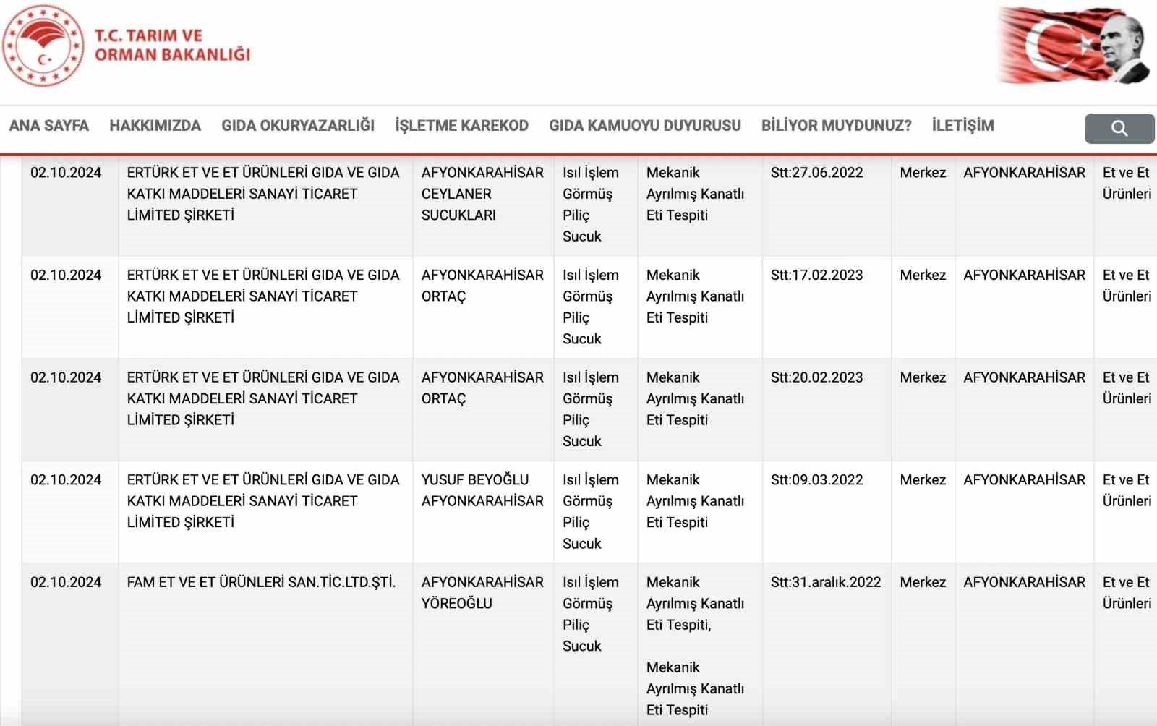
Task: Select the Stt:17.02.2023 cell
Action: [816, 276]
